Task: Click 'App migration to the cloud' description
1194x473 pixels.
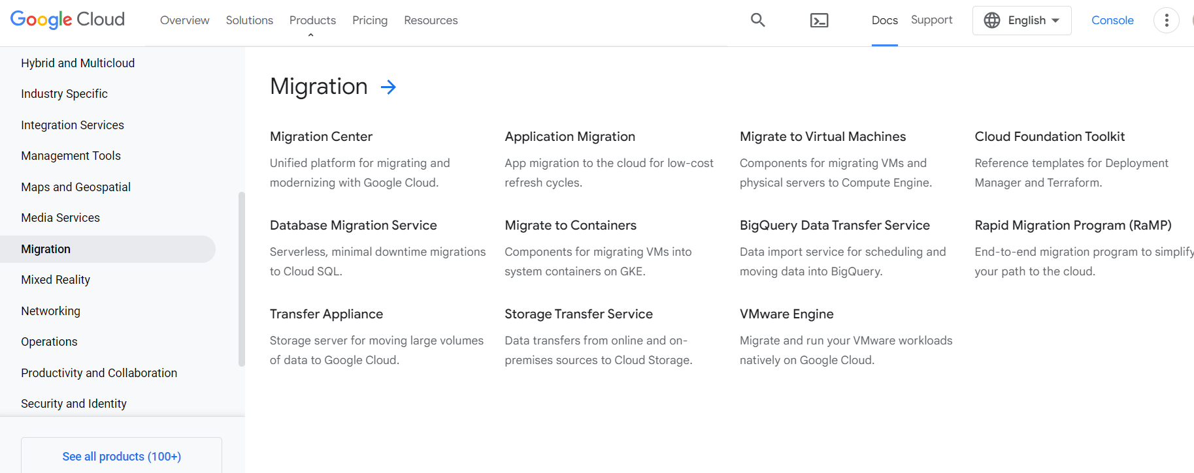Action: point(609,173)
